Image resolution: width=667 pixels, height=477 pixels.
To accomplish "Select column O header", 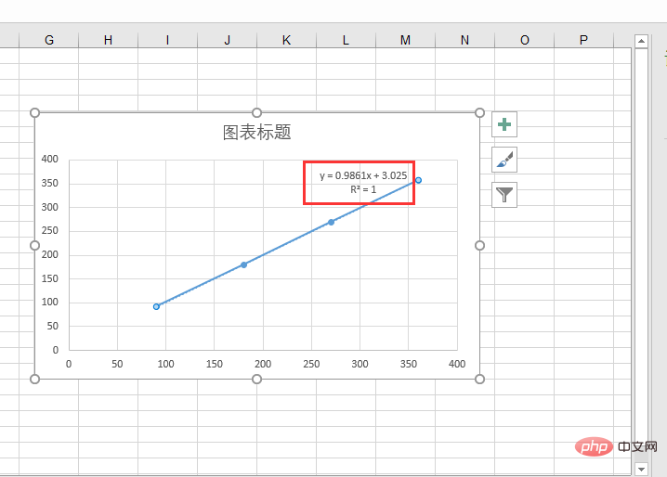I will 525,41.
